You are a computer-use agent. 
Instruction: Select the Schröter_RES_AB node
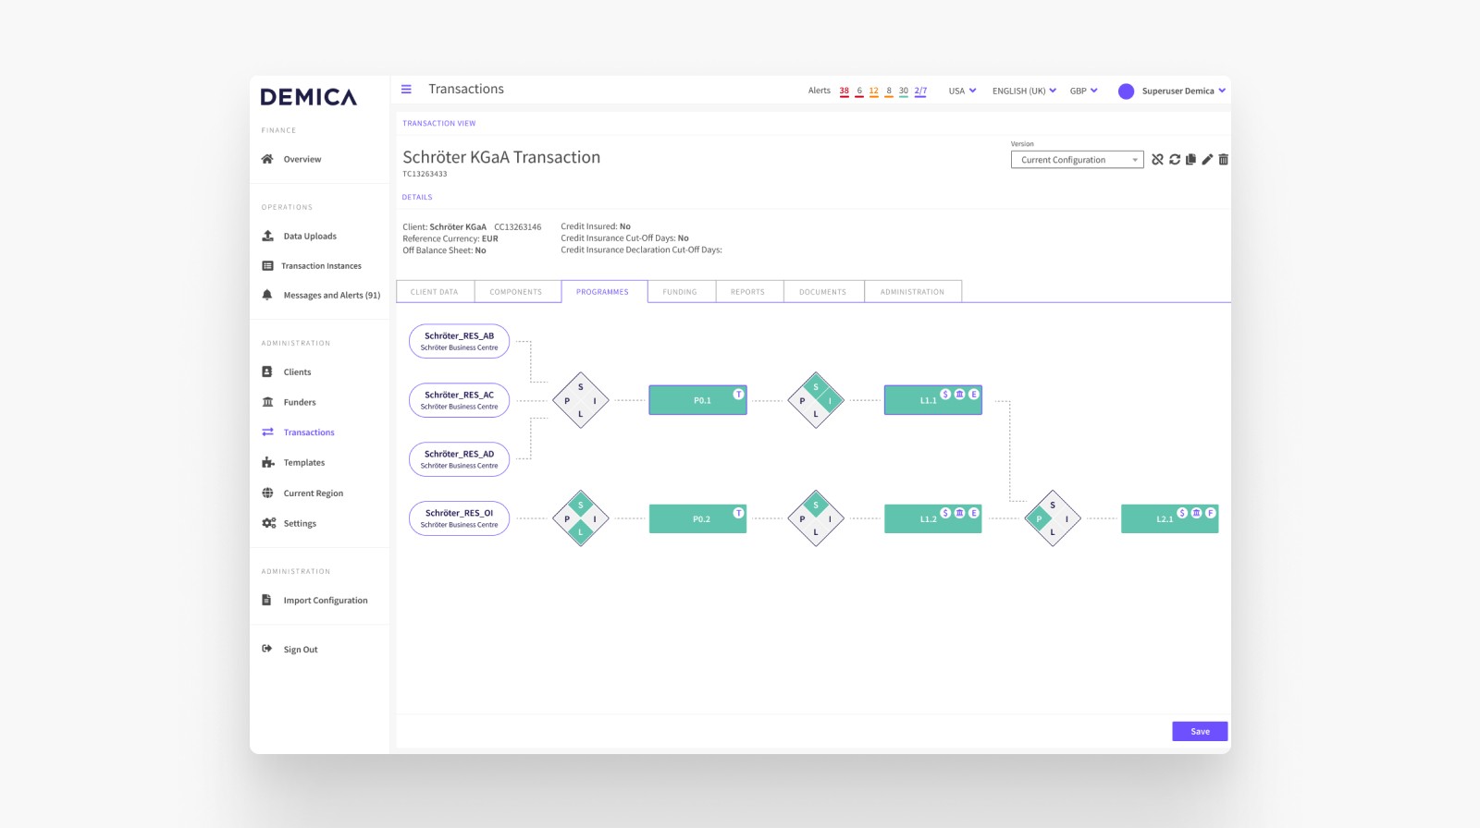(459, 341)
